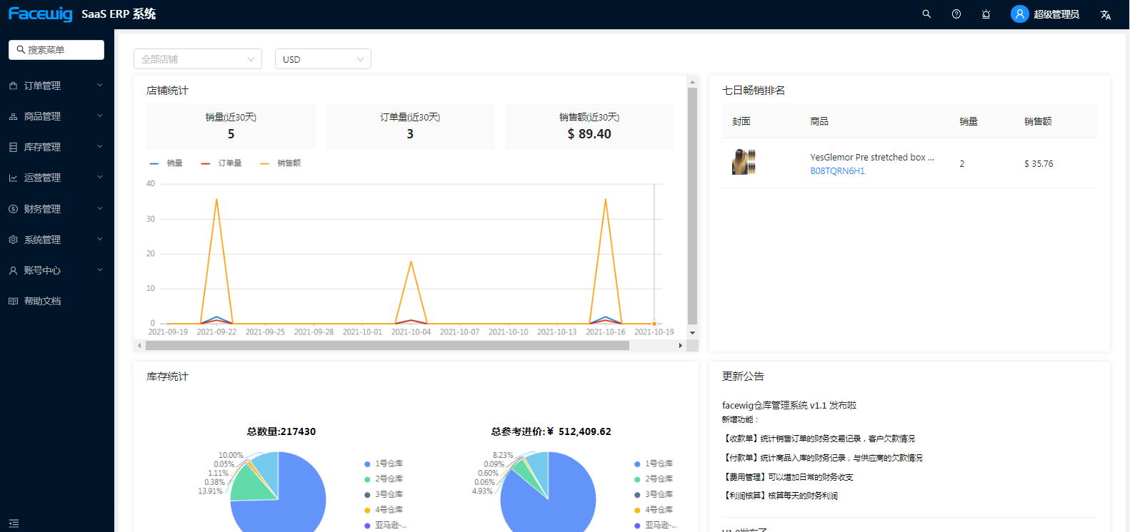Click the language translate icon
This screenshot has width=1130, height=532.
[1106, 15]
